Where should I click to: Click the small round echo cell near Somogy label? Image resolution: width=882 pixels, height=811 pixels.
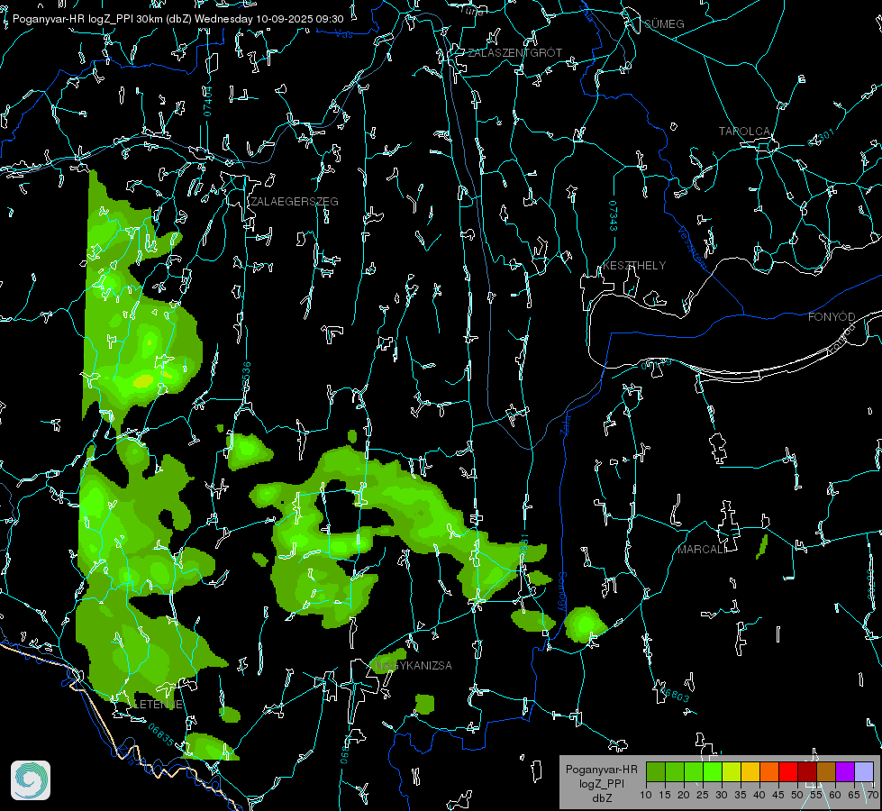click(585, 624)
